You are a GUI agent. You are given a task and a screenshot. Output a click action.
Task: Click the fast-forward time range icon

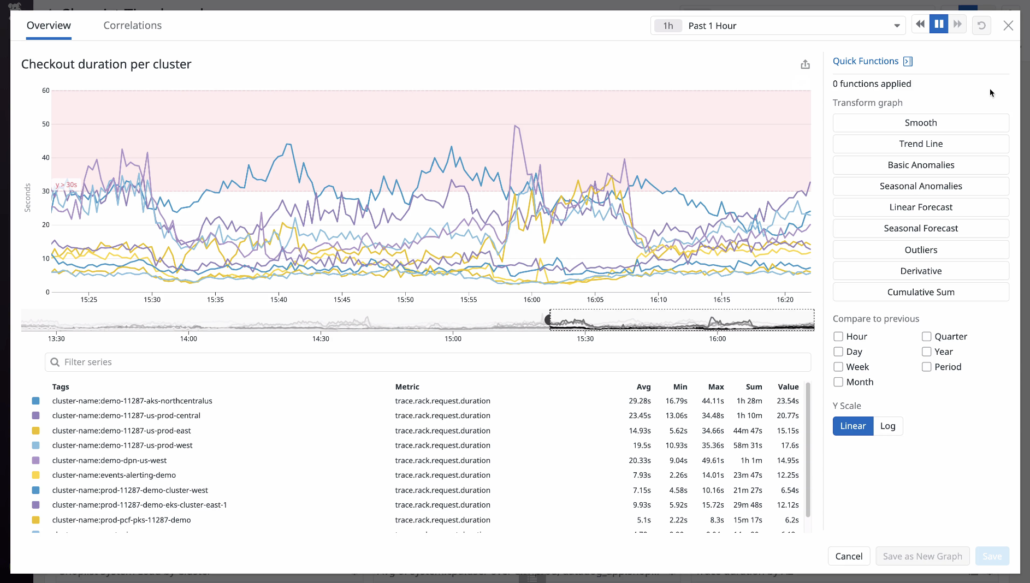tap(957, 25)
